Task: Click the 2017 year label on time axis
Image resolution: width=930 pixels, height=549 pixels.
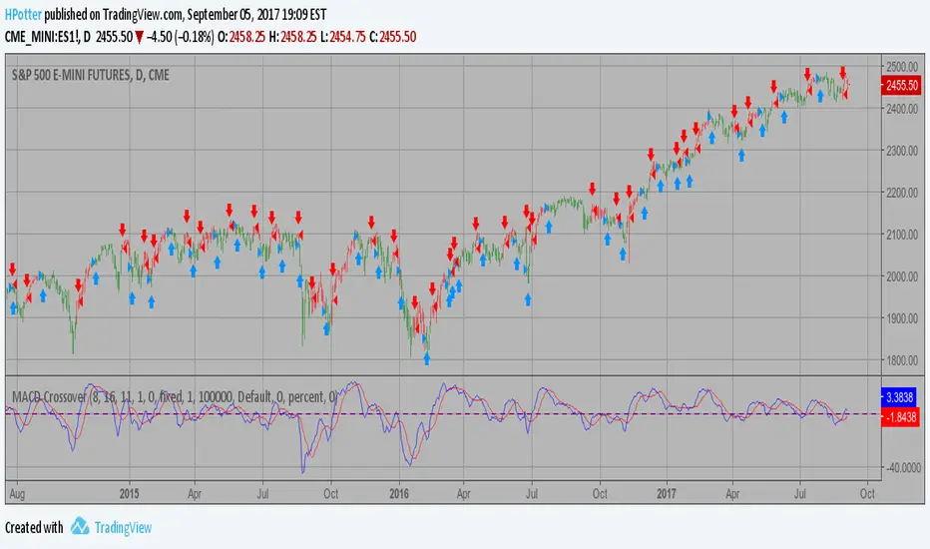Action: point(666,494)
